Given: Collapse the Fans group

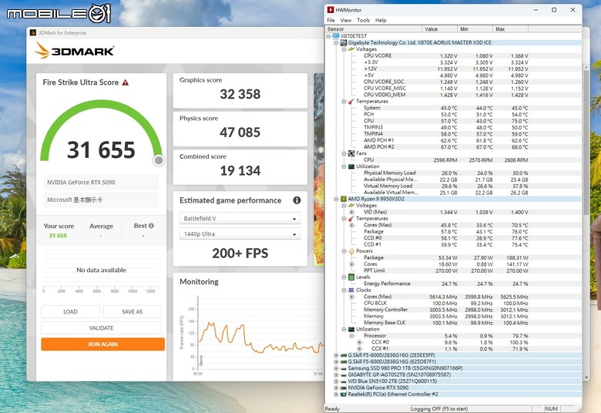Looking at the screenshot, I should tap(344, 153).
